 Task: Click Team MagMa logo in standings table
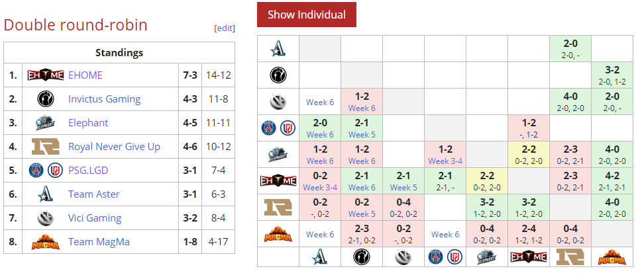45,242
